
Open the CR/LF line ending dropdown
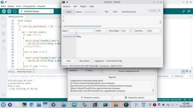pos(102,31)
